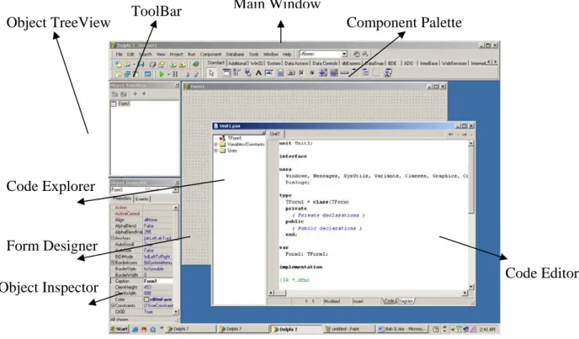Image resolution: width=579 pixels, height=339 pixels.
Task: Select the Unit1 editor tab
Action: [275, 134]
